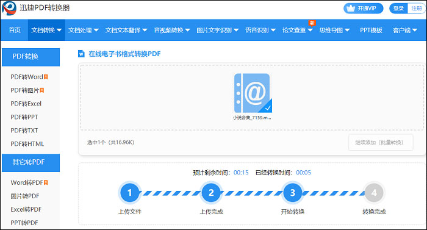Click the orange bookmark icon next to PDF转Word
Screen dimensions: 427x230
click(x=46, y=77)
